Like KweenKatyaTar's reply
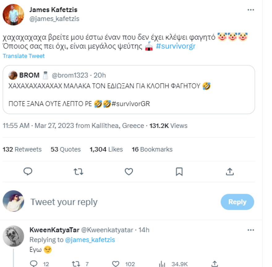The height and width of the screenshot is (267, 272). pos(115,264)
